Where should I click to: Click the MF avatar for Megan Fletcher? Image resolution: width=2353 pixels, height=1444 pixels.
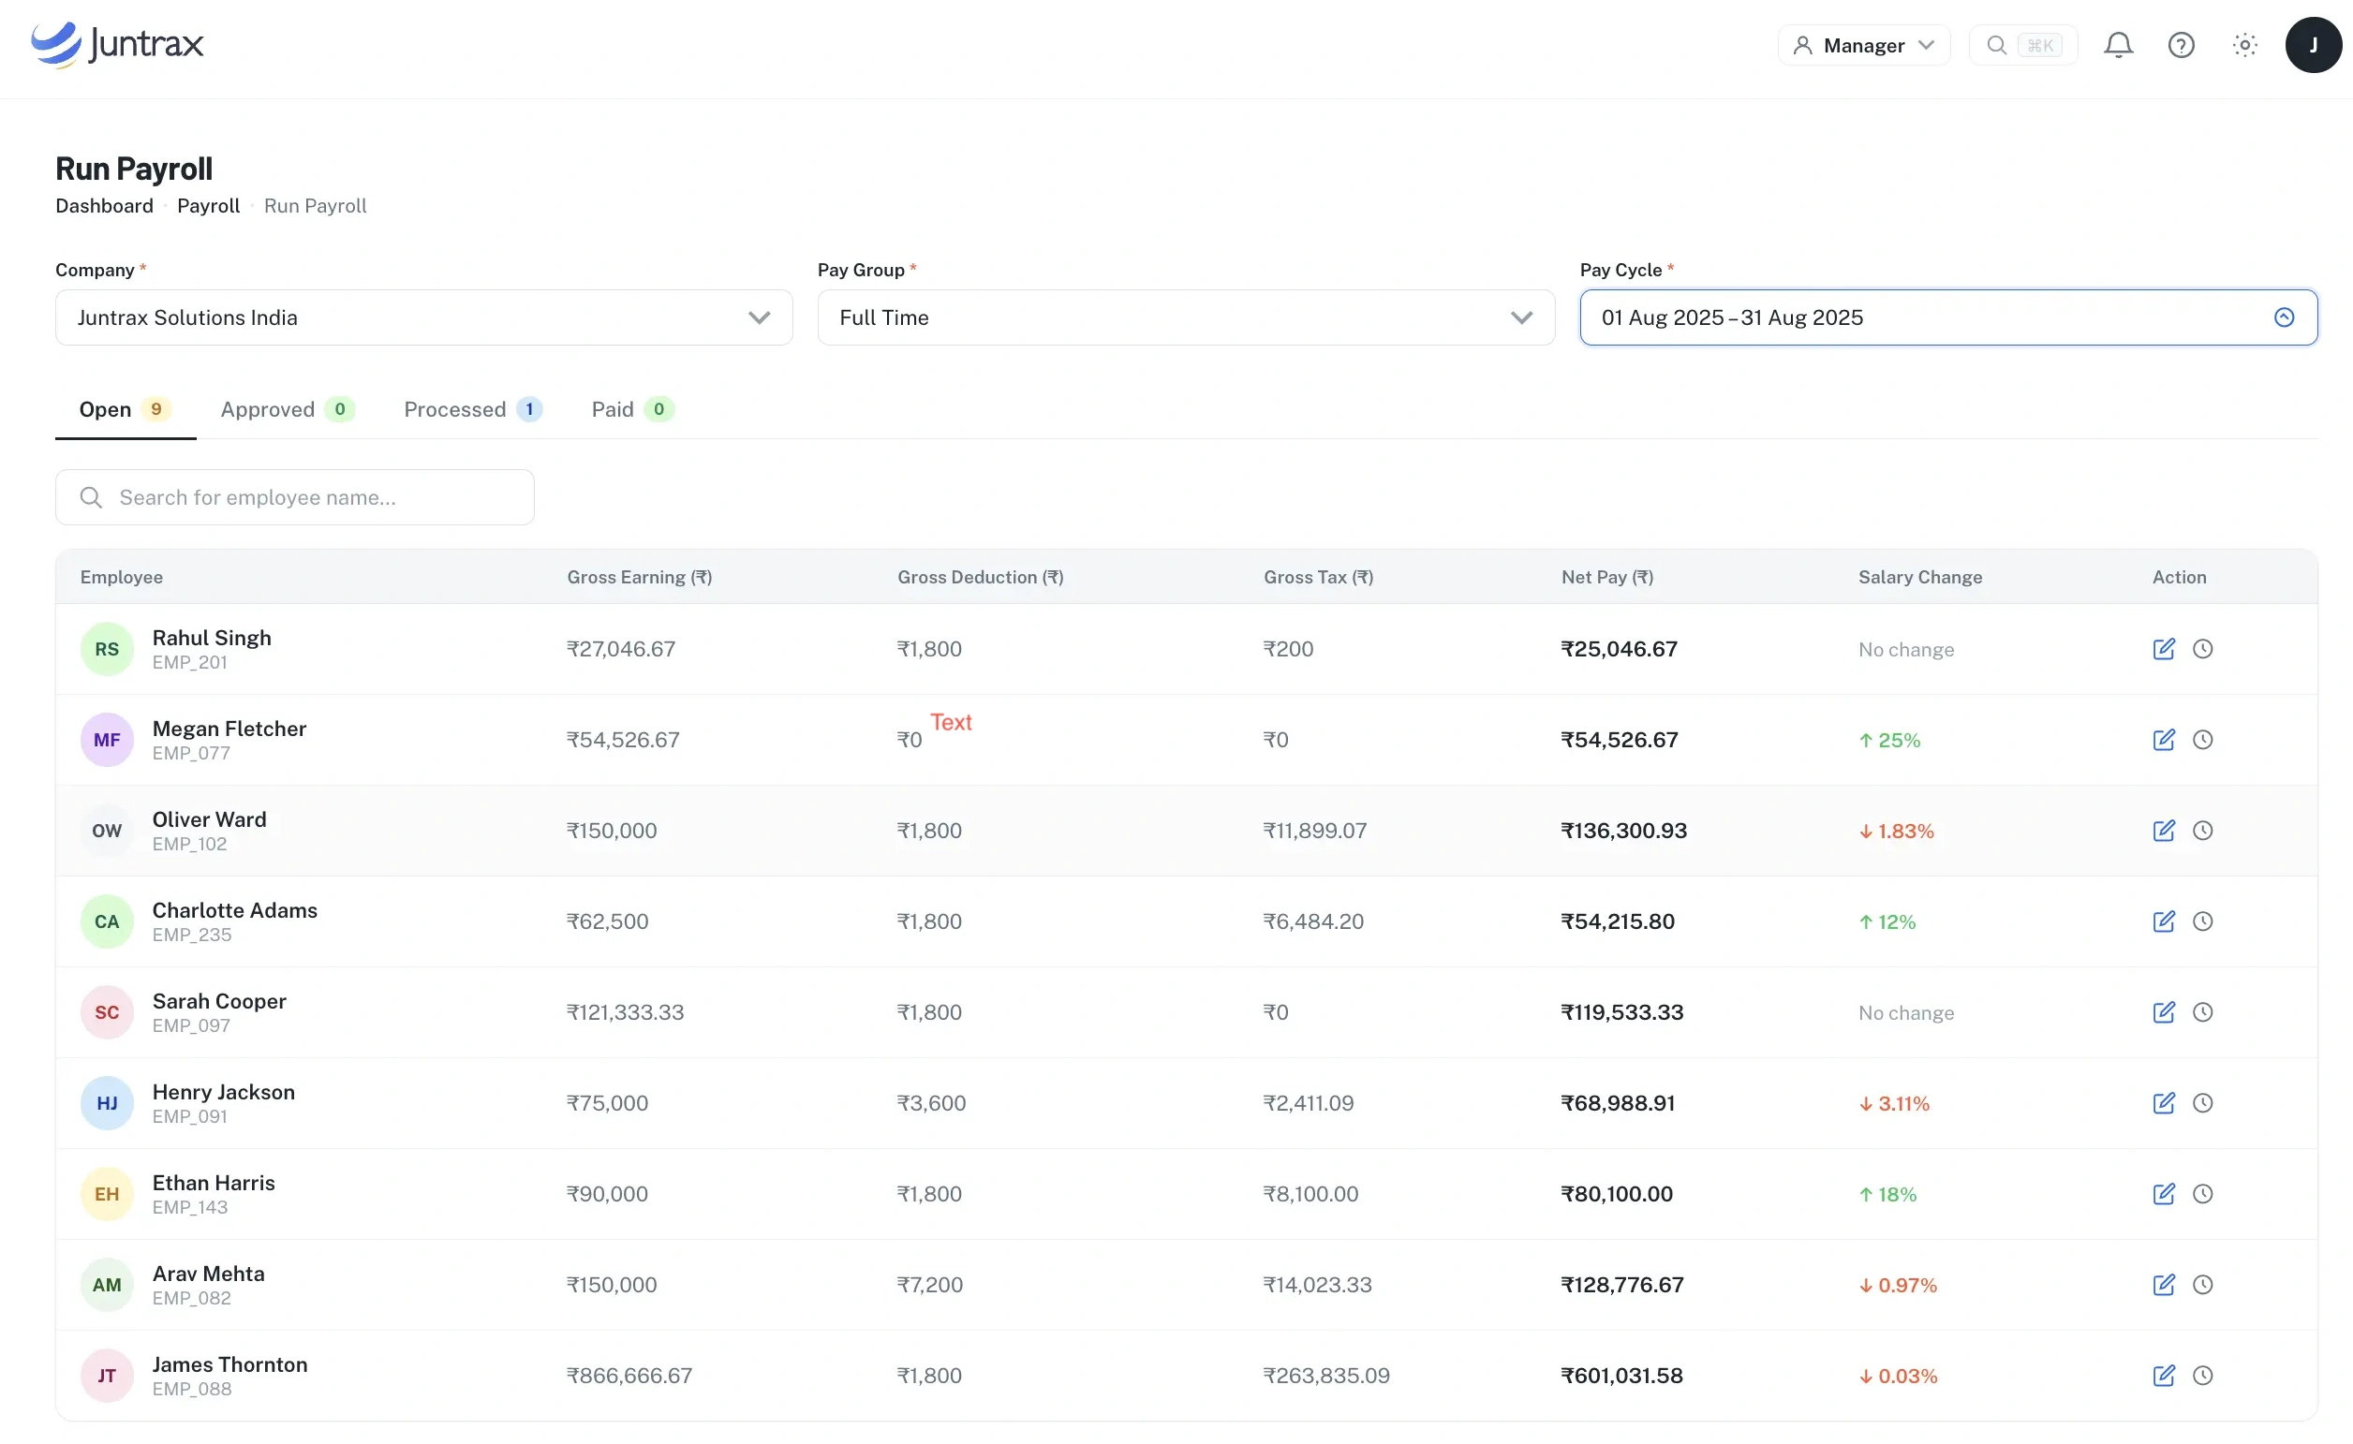click(x=107, y=740)
